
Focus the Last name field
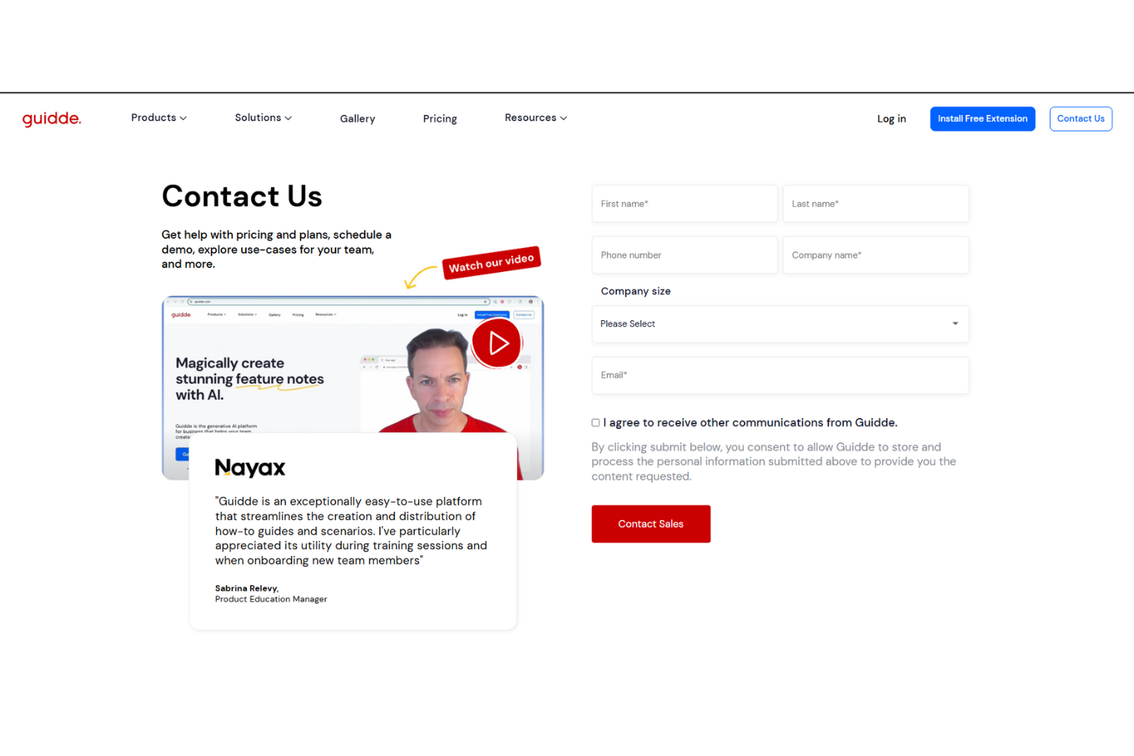point(876,204)
